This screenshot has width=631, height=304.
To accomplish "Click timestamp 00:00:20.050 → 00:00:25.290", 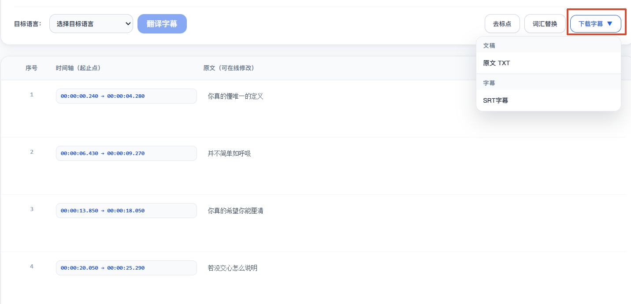I will point(126,268).
